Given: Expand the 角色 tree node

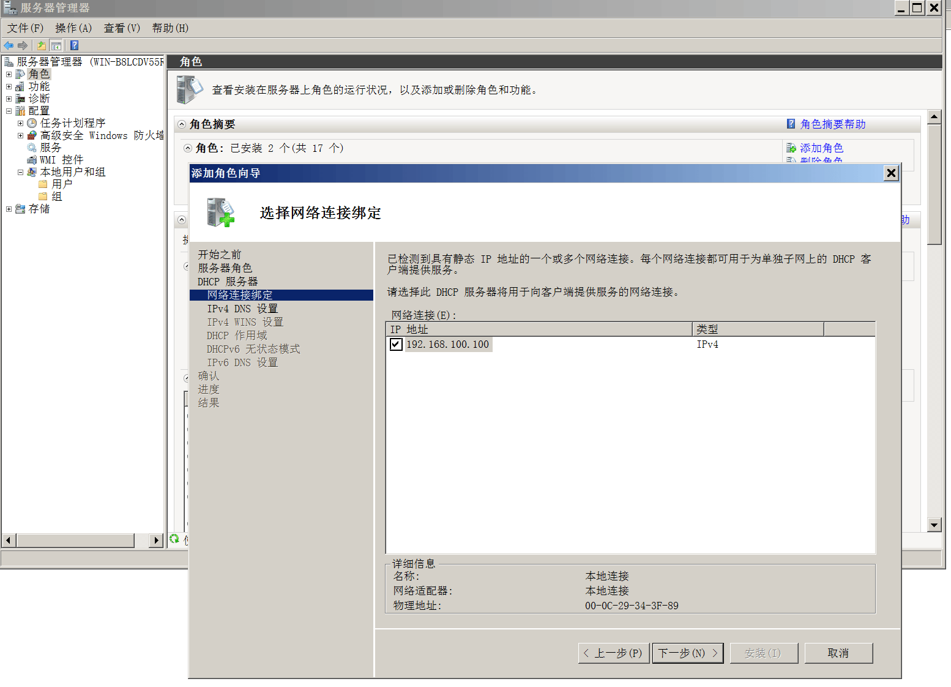Looking at the screenshot, I should (x=9, y=74).
